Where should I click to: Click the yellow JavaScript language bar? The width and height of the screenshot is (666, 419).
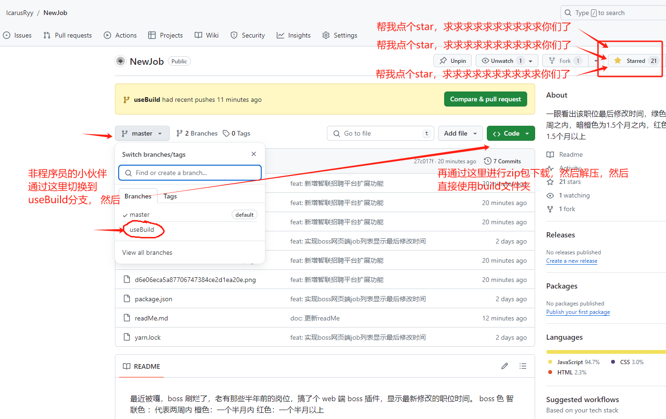(x=606, y=351)
